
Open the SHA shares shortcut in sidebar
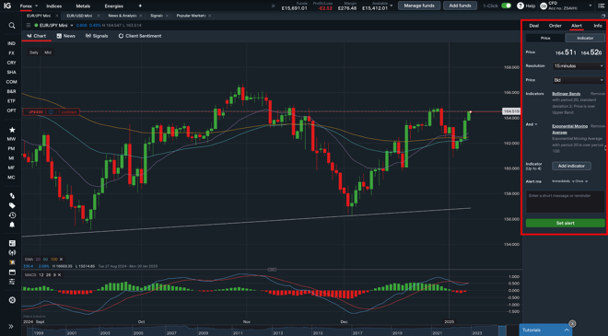(x=11, y=73)
